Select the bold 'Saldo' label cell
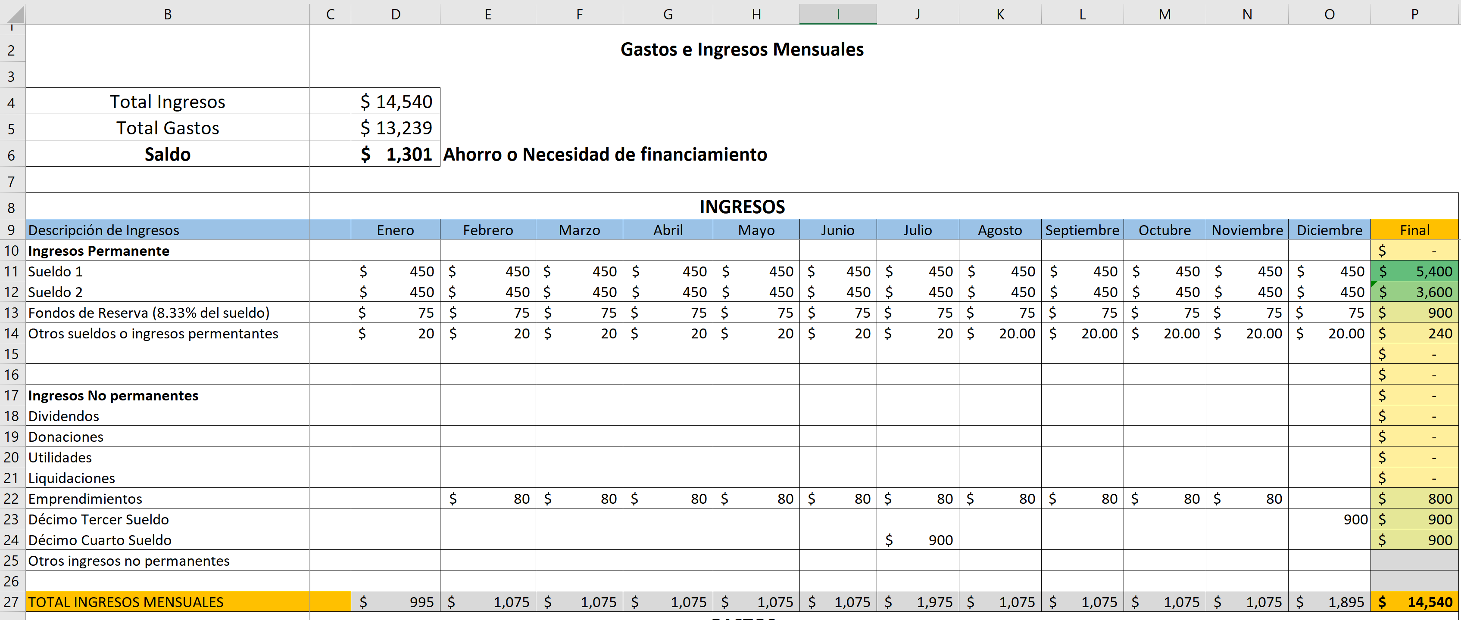This screenshot has width=1461, height=620. [167, 154]
